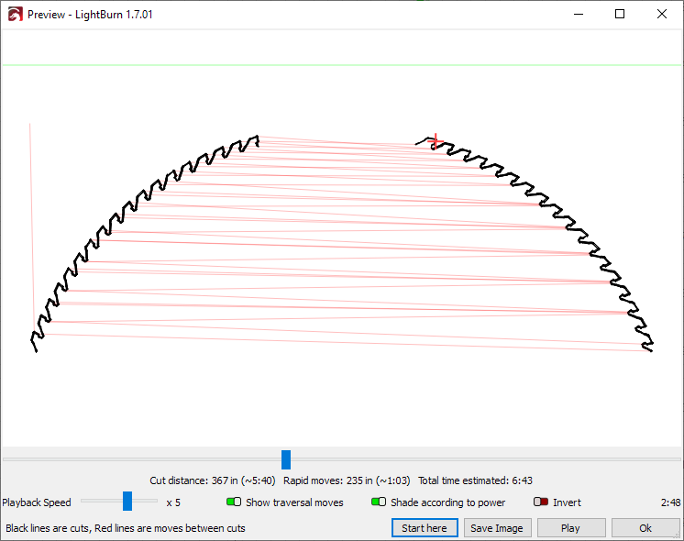Enable the Invert toggle

click(540, 502)
